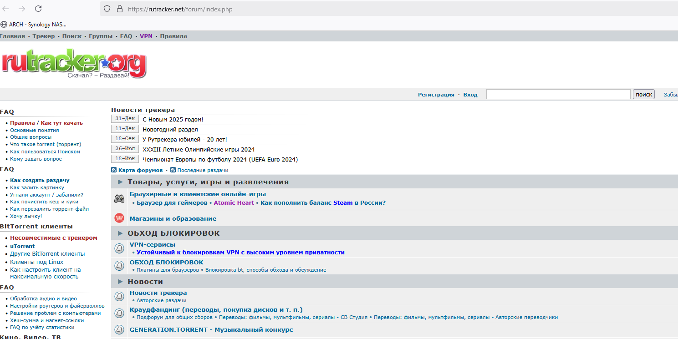
Task: Open news item Чемпионат Европы по футболу 2024
Action: (x=220, y=159)
